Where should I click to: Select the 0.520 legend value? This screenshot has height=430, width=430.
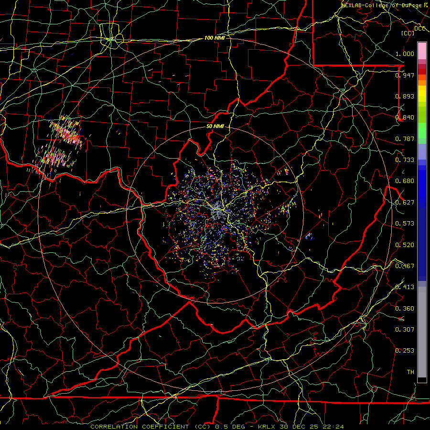point(405,245)
